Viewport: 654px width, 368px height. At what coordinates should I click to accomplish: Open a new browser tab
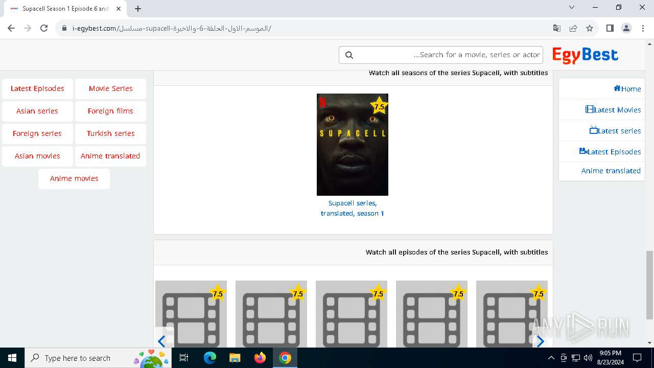click(x=138, y=9)
